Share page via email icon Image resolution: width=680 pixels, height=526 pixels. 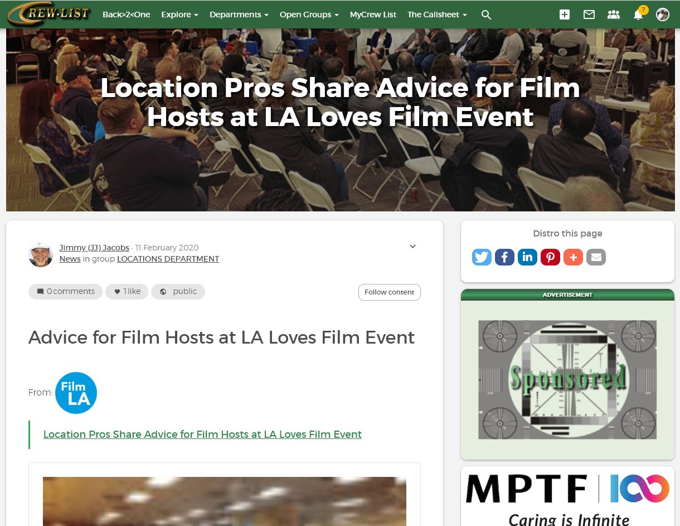point(596,257)
